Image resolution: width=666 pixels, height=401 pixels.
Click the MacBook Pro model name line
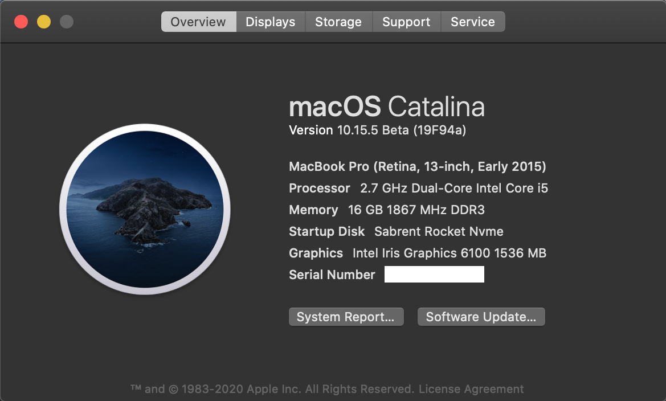click(x=418, y=167)
